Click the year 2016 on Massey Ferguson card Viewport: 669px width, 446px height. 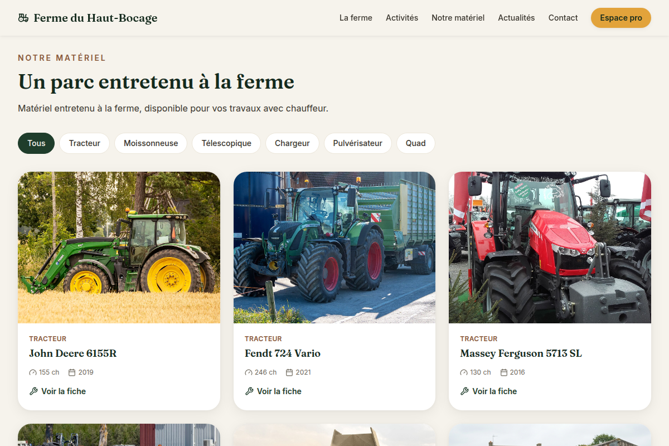517,372
